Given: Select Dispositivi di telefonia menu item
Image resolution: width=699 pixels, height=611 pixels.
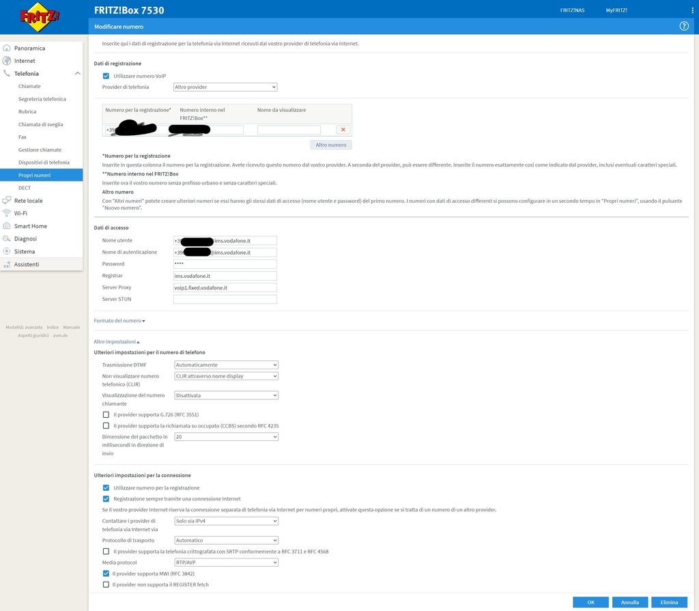Looking at the screenshot, I should tap(44, 162).
